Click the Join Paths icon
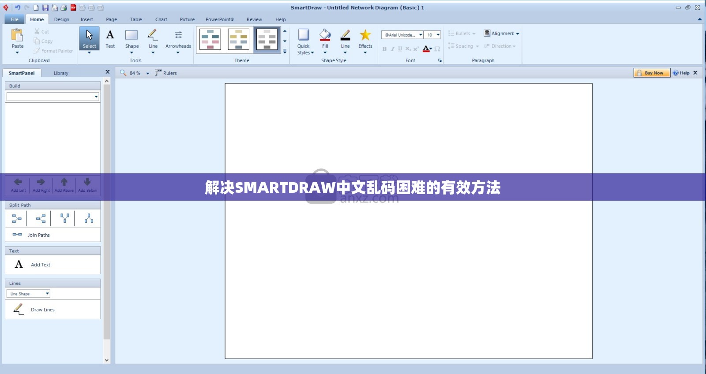The image size is (706, 374). pos(17,235)
